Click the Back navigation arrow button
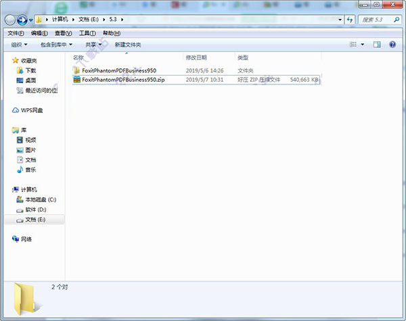Screen dimensions: 406x321 (x=10, y=20)
